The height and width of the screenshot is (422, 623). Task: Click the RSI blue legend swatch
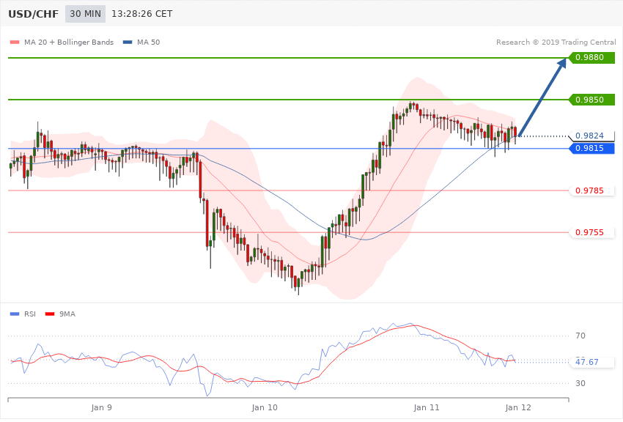click(x=15, y=314)
